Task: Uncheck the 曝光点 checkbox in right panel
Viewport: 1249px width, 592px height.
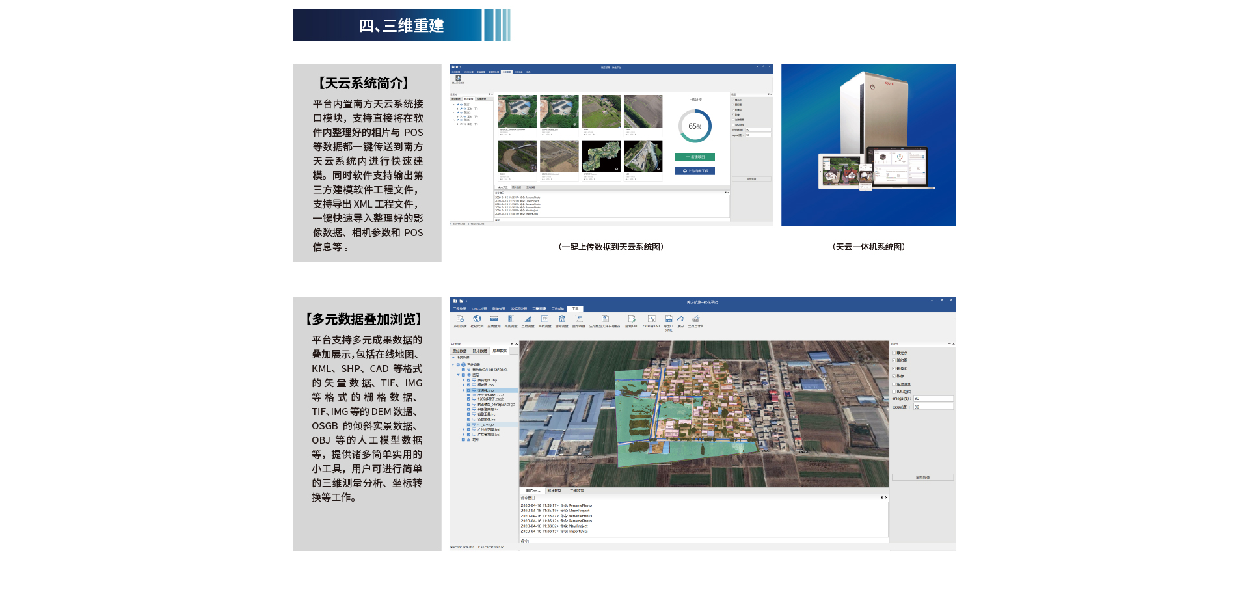Action: pyautogui.click(x=894, y=353)
